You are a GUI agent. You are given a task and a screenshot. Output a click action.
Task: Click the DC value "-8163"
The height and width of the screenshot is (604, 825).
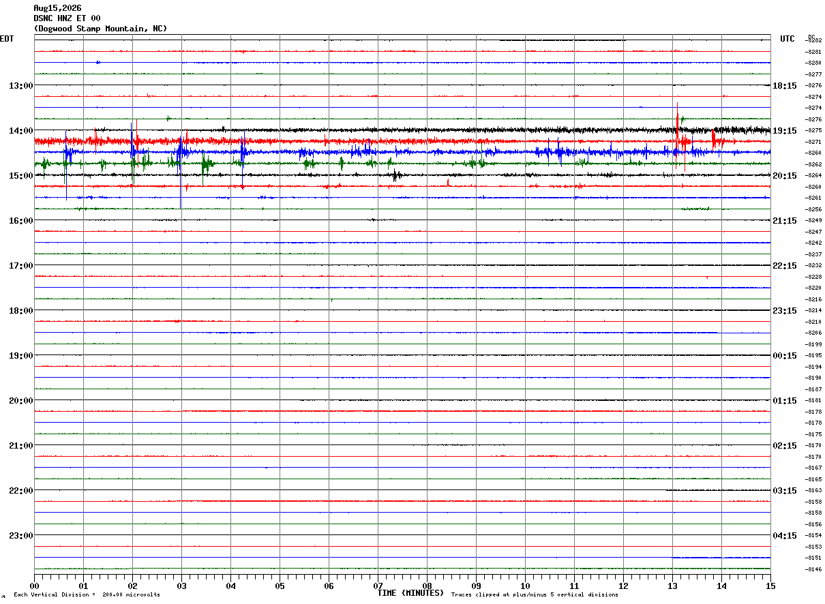814,490
